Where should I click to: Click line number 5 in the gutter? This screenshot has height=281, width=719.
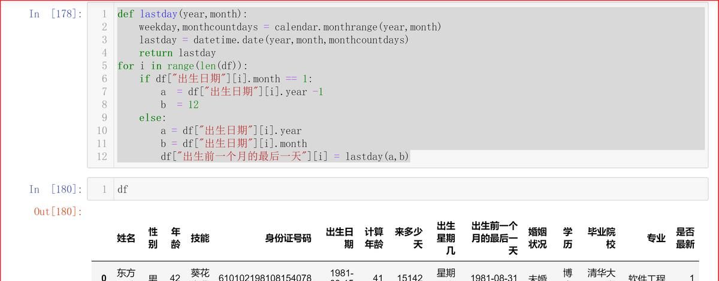tap(104, 66)
